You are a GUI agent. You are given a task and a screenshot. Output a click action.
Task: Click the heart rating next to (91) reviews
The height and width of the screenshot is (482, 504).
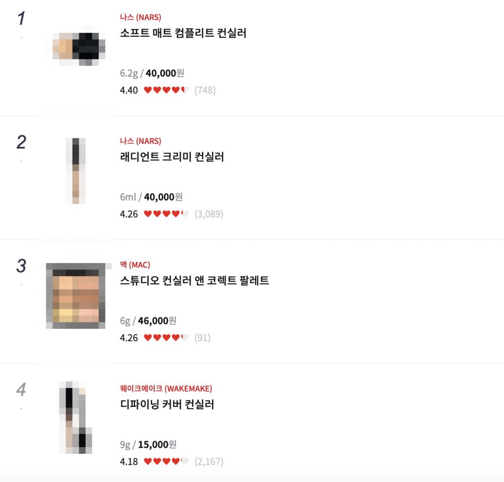click(166, 338)
